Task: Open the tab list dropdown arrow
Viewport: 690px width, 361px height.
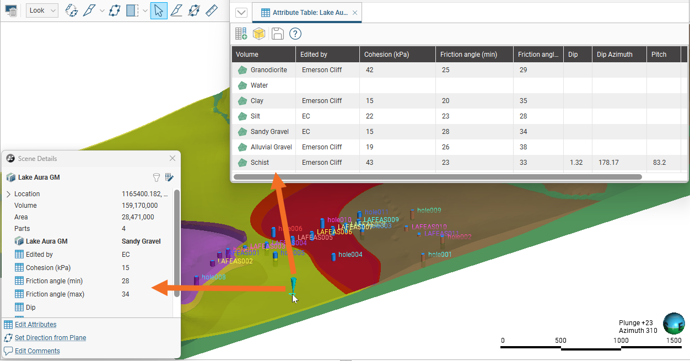Action: [x=241, y=13]
